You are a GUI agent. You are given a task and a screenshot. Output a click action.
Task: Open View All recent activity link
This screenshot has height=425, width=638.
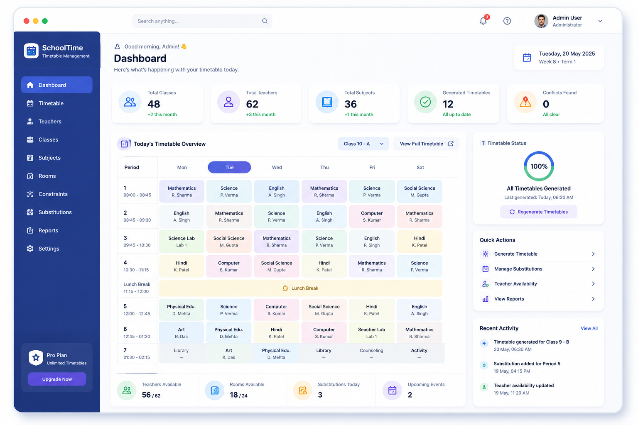tap(589, 328)
